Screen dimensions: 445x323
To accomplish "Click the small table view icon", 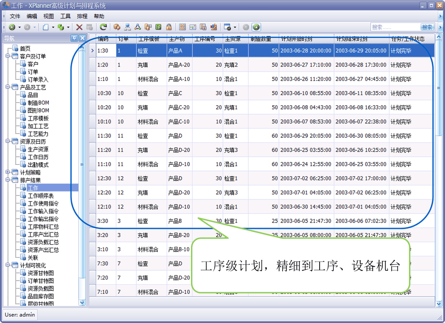I will (x=193, y=27).
